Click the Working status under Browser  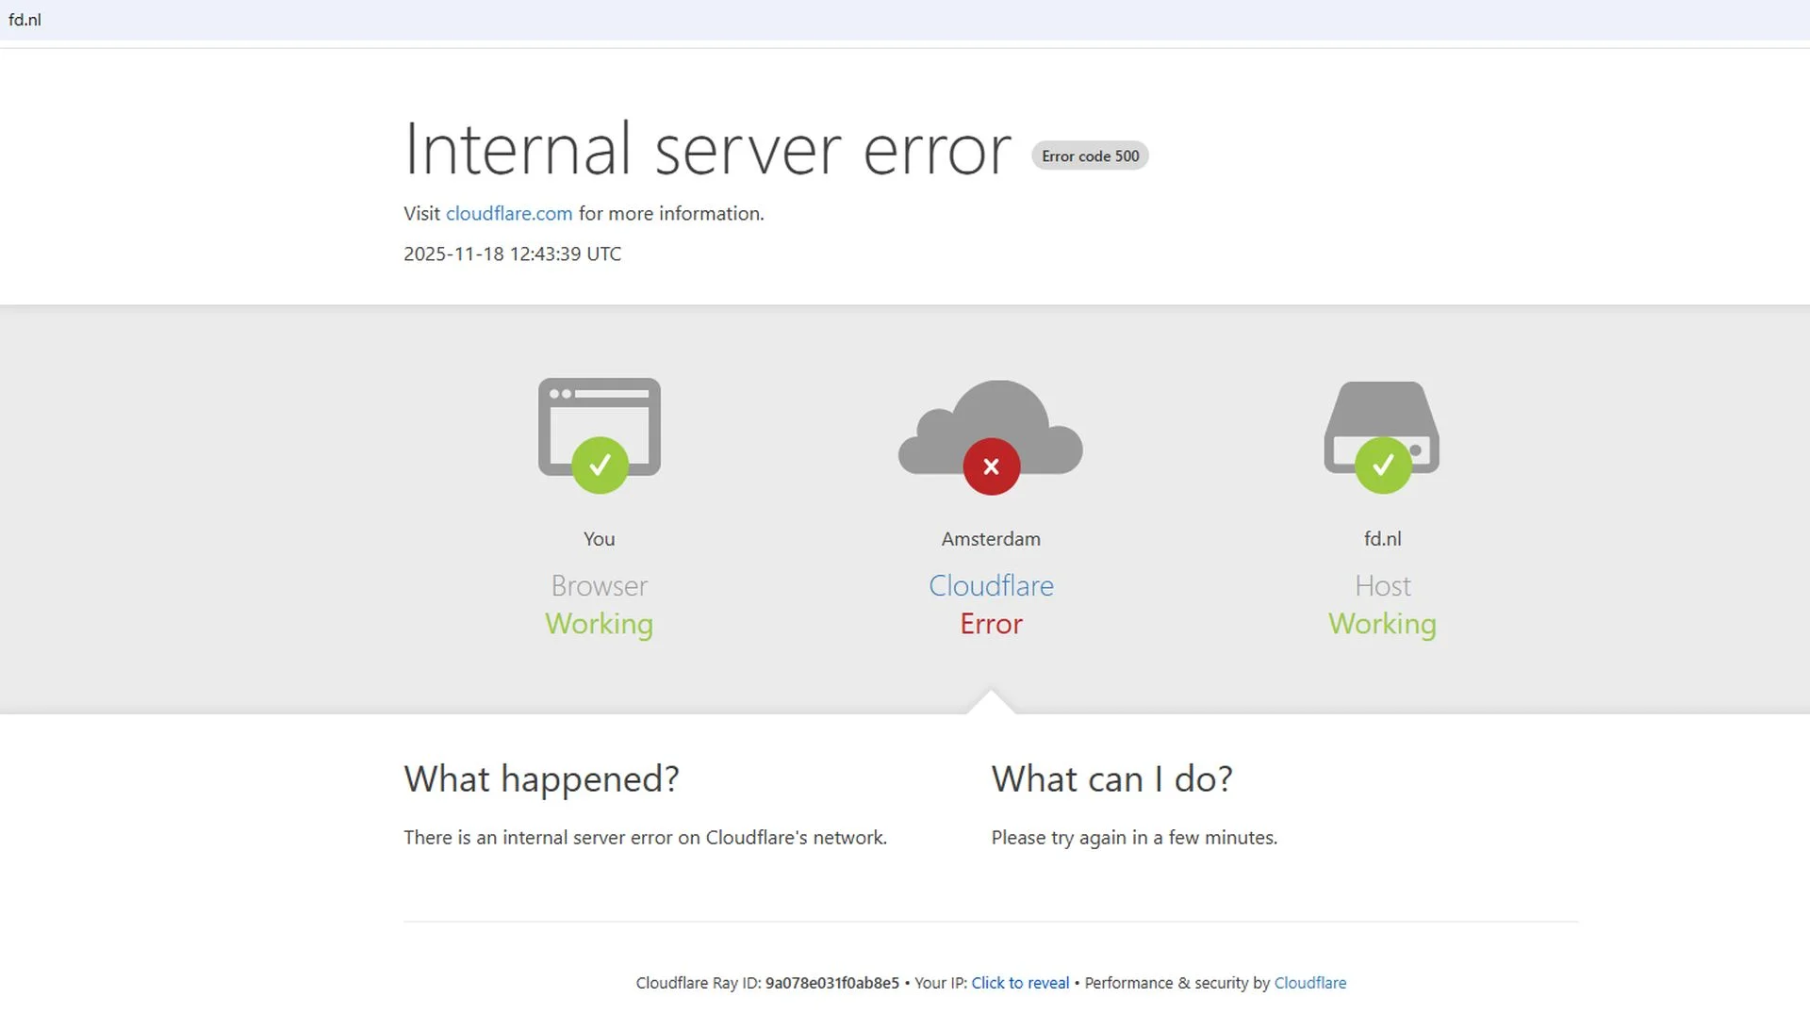[x=599, y=624]
